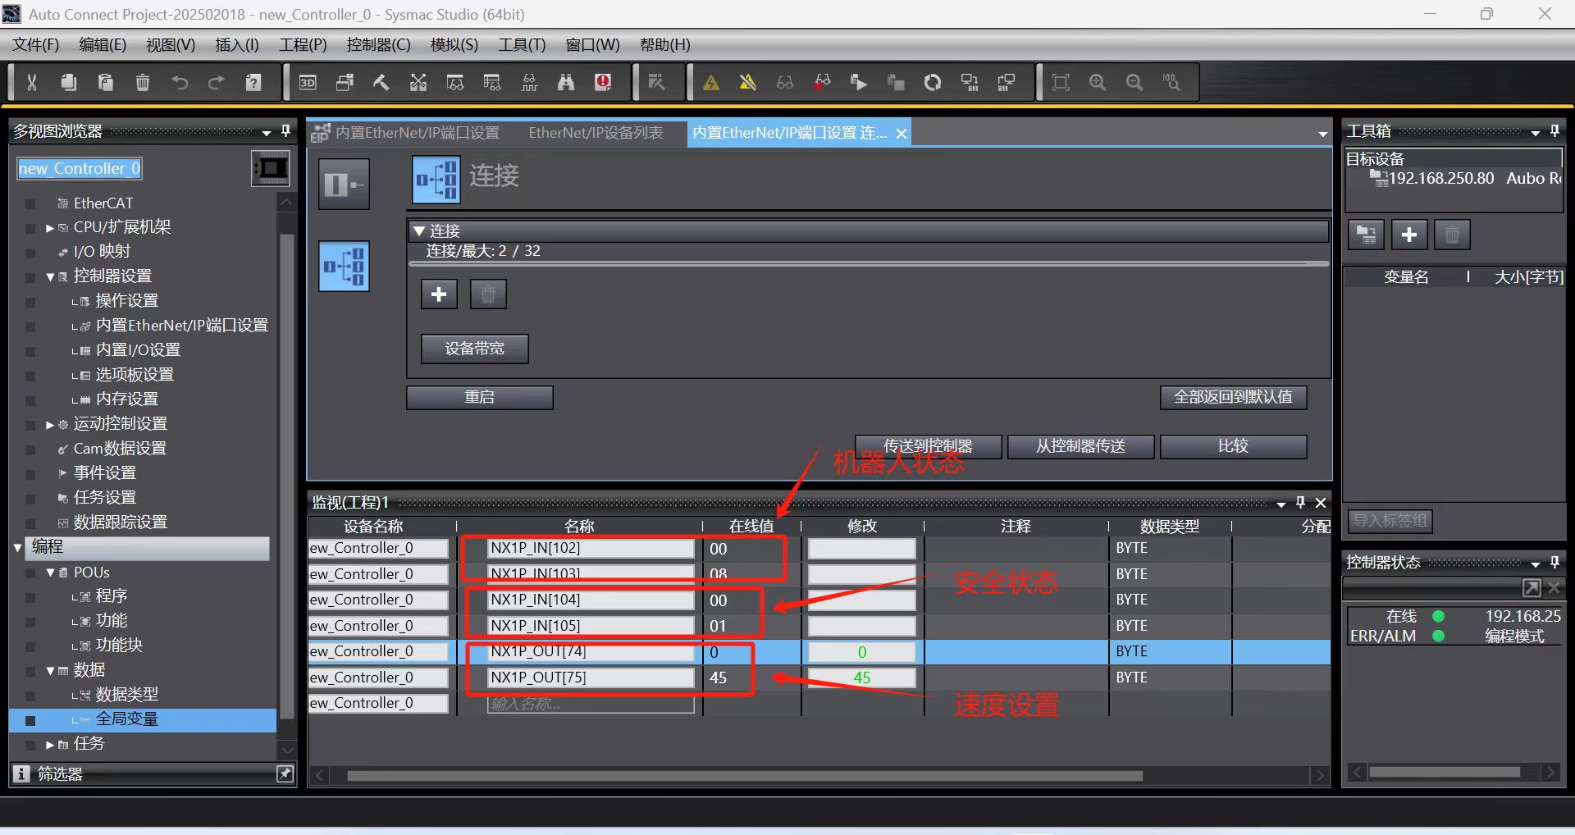Click the Undo arrow icon
Viewport: 1575px width, 835px height.
tap(180, 82)
